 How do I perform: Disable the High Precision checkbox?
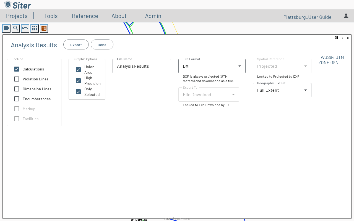click(78, 81)
